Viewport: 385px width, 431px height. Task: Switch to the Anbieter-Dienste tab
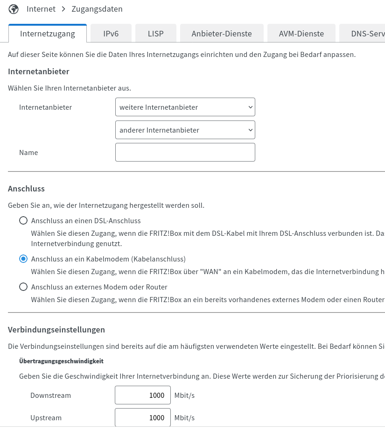(221, 33)
